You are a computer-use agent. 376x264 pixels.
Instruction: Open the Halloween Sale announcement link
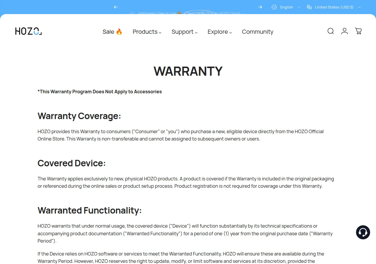point(188,13)
